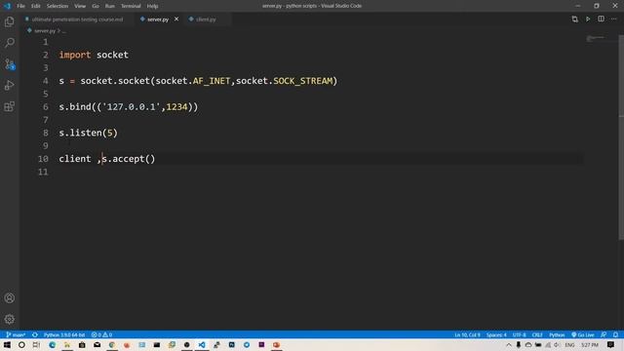Click the VS Code taskbar icon
The width and height of the screenshot is (624, 351).
pos(202,344)
